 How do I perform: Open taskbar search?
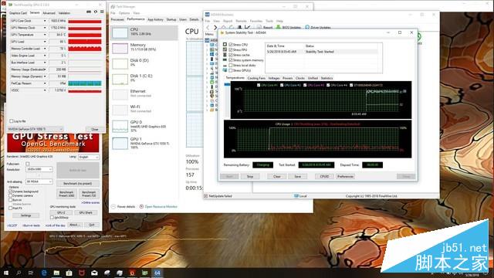pyautogui.click(x=19, y=273)
